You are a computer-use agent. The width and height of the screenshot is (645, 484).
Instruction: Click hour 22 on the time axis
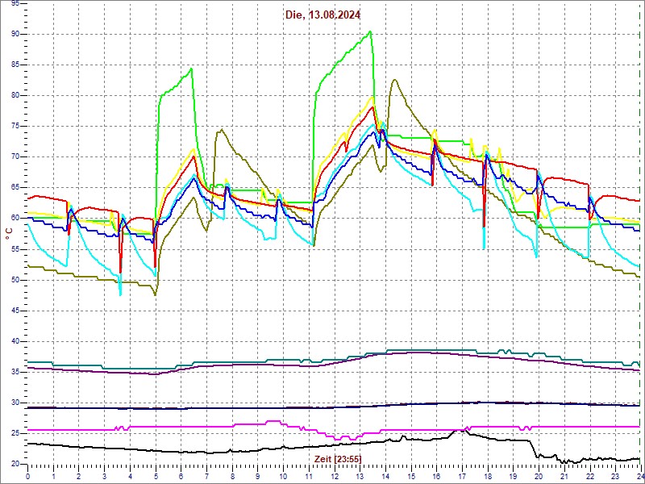pos(589,476)
